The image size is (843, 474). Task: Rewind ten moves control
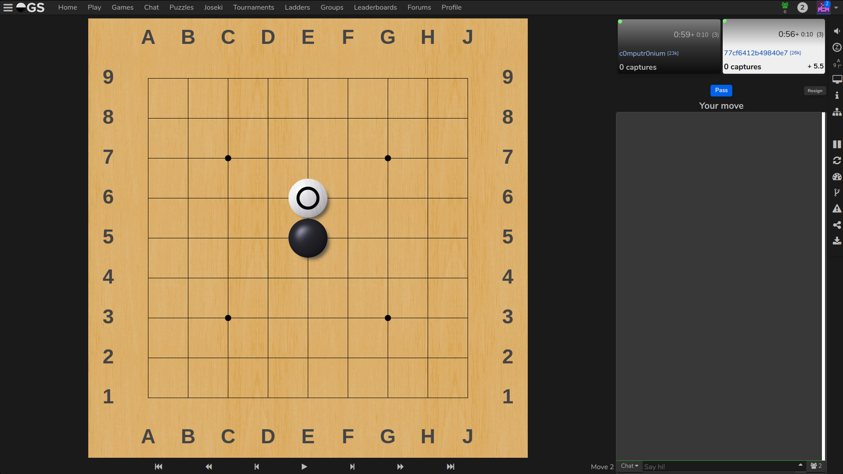pyautogui.click(x=209, y=467)
